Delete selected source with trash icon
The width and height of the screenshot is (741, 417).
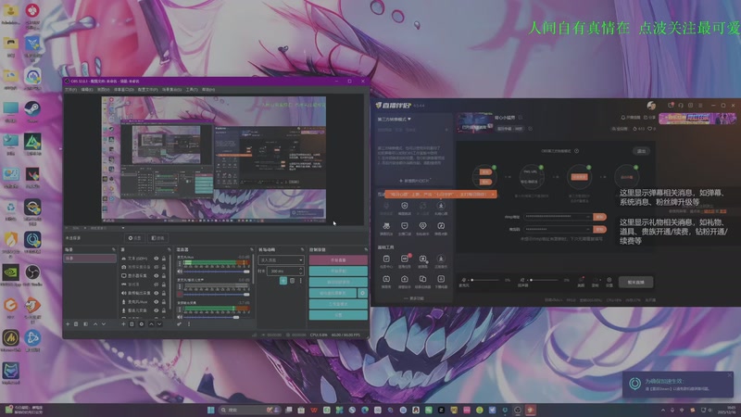132,323
